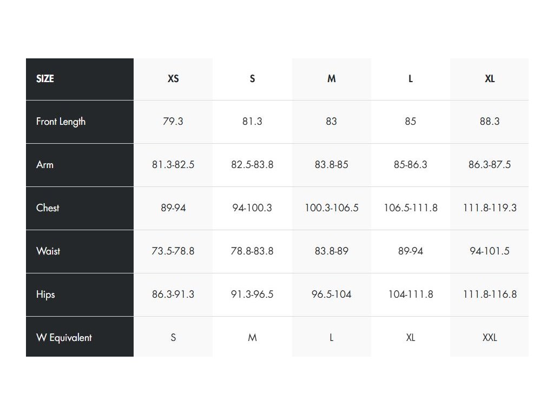Click the front length value 88.3

pyautogui.click(x=490, y=122)
